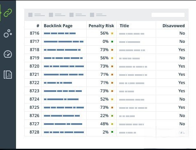Viewport: 196px width, 150px height.
Task: Click yellow risk indicator in row 8716
Action: coord(112,33)
